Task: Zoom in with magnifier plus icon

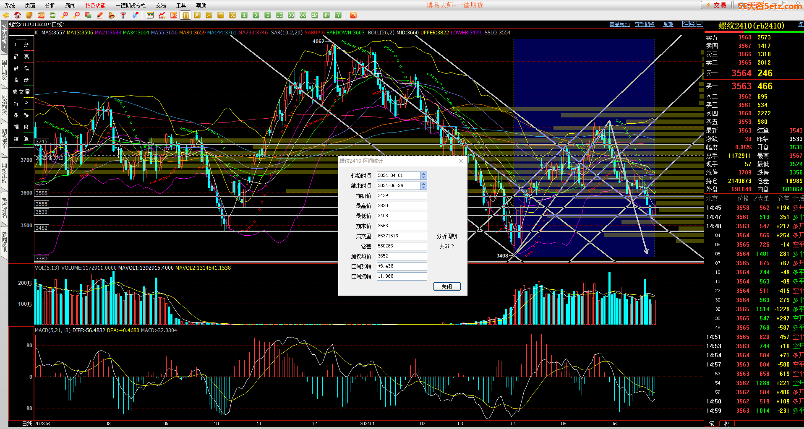Action: click(65, 15)
